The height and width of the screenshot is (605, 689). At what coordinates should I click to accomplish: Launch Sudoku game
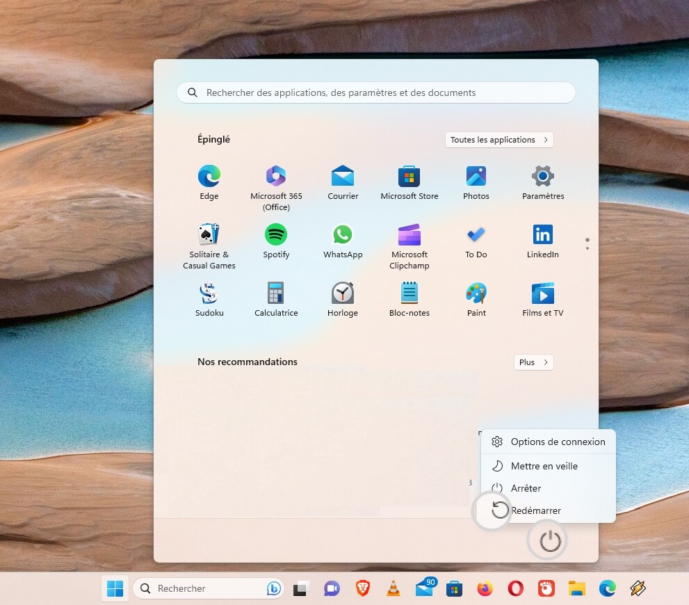click(209, 300)
